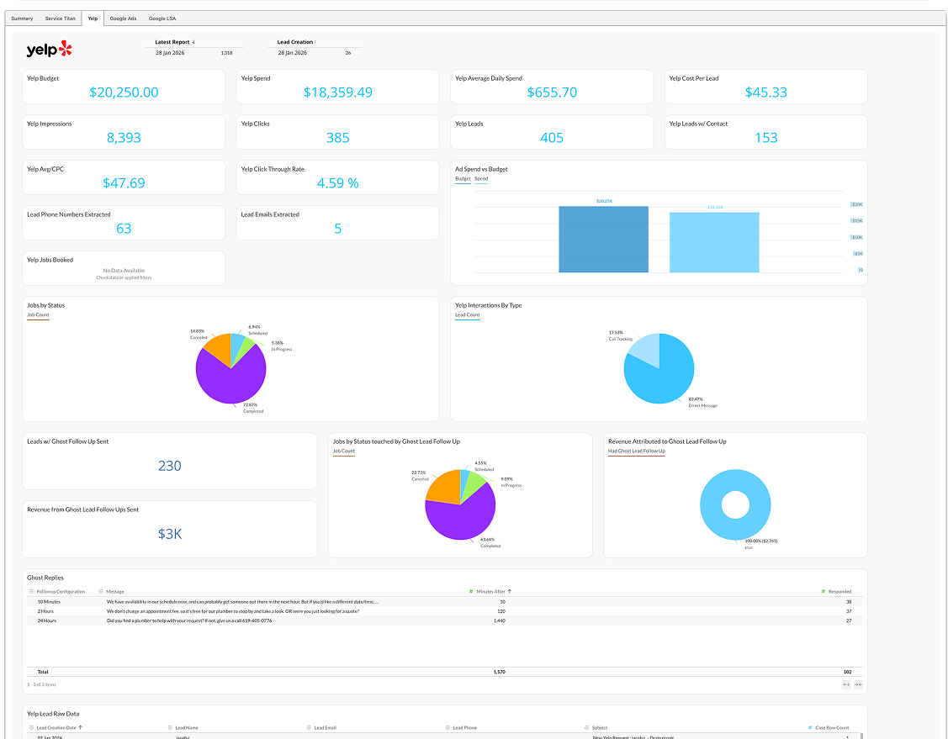Click the first-page pagination arrow in Ghost Replies
This screenshot has height=739, width=948.
click(846, 684)
